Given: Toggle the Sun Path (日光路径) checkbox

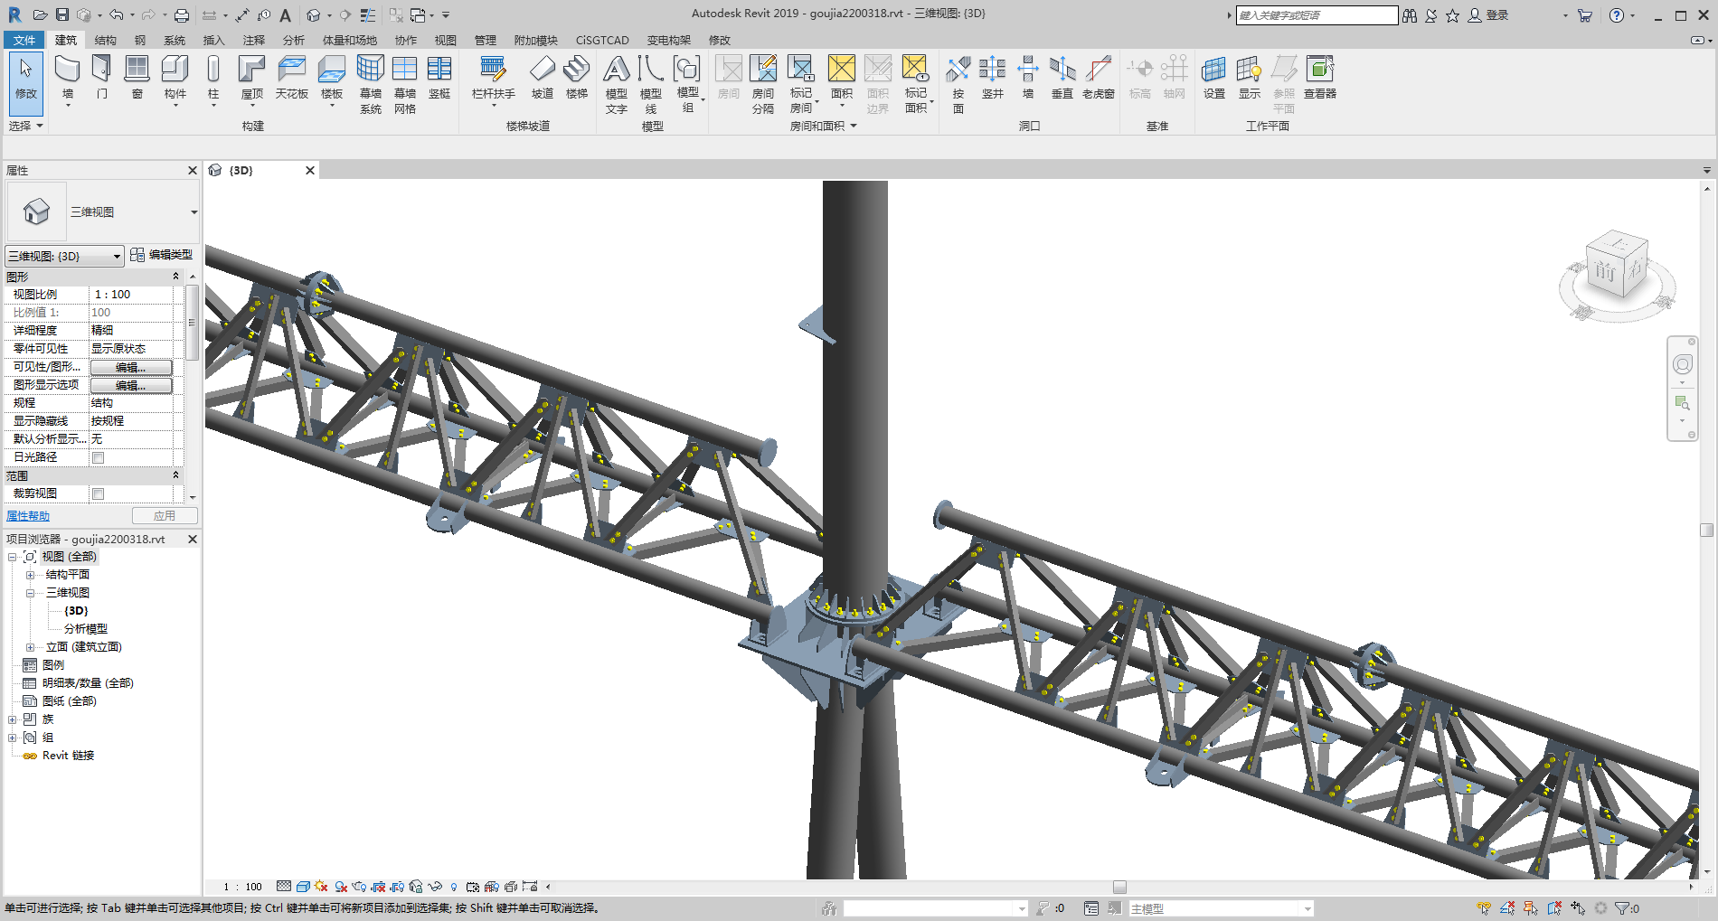Looking at the screenshot, I should tap(99, 457).
